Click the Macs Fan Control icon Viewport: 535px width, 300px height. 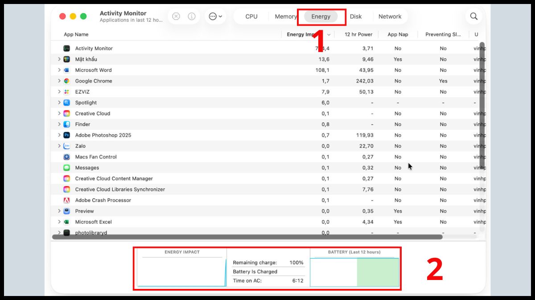click(x=66, y=157)
